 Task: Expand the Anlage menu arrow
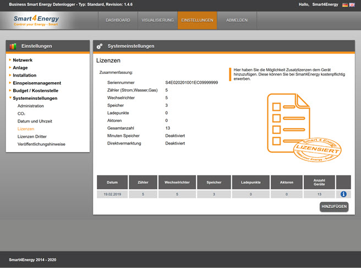[x=10, y=68]
